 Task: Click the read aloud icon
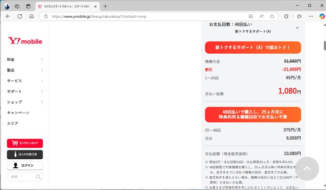tap(261, 16)
